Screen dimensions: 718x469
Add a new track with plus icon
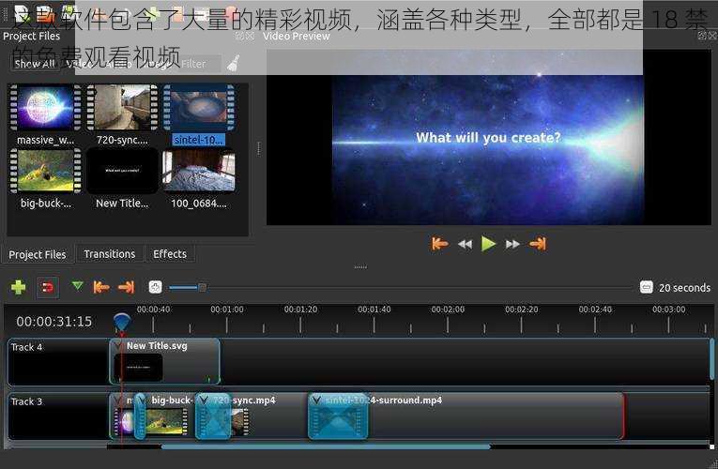(19, 287)
